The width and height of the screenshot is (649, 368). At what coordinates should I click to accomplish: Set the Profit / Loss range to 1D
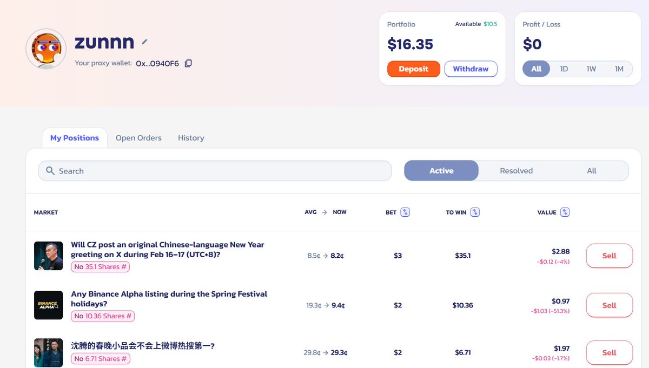(x=564, y=69)
